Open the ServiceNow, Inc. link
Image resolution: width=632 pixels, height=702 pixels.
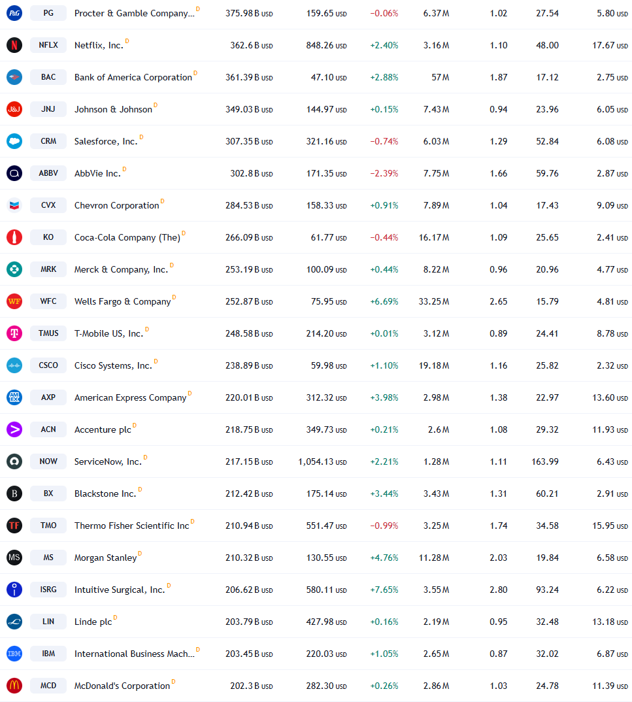[108, 461]
